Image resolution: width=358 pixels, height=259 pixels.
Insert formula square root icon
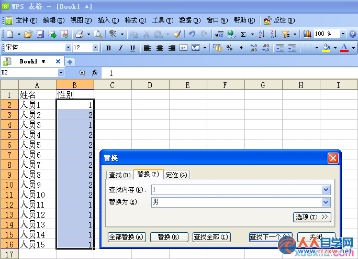[x=219, y=34]
